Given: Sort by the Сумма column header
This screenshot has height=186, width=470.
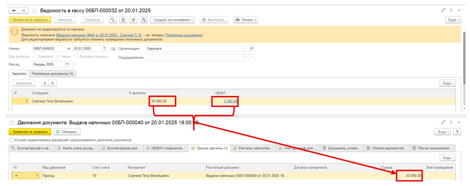Looking at the screenshot, I should (401, 167).
